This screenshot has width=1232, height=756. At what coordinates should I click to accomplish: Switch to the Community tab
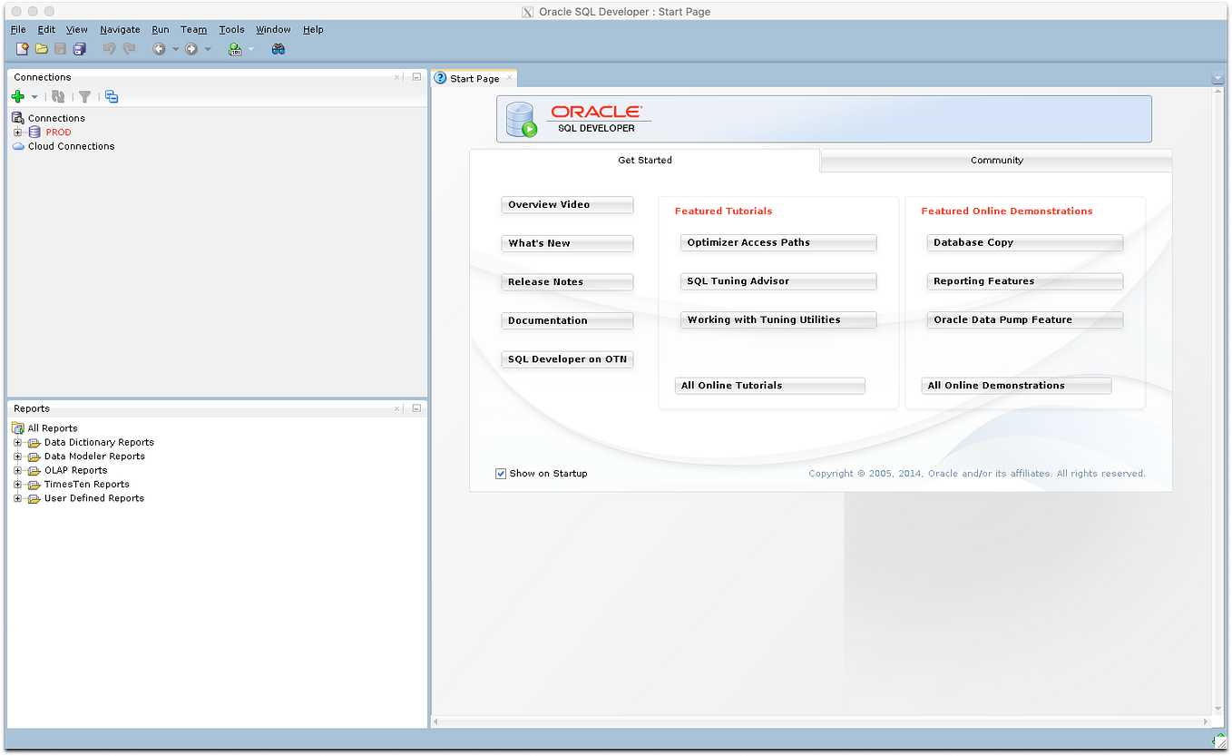[x=996, y=161]
